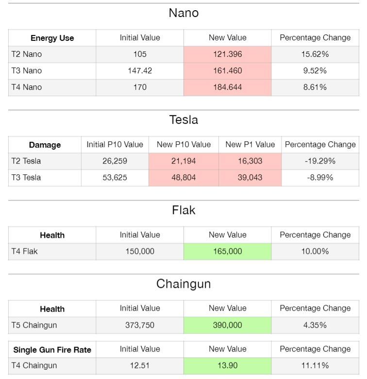Image resolution: width=367 pixels, height=379 pixels.
Task: Click the Single Gun Fire Rate header
Action: (52, 350)
